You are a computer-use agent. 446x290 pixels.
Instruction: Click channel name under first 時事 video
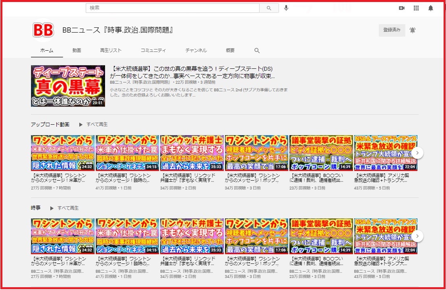(x=58, y=271)
